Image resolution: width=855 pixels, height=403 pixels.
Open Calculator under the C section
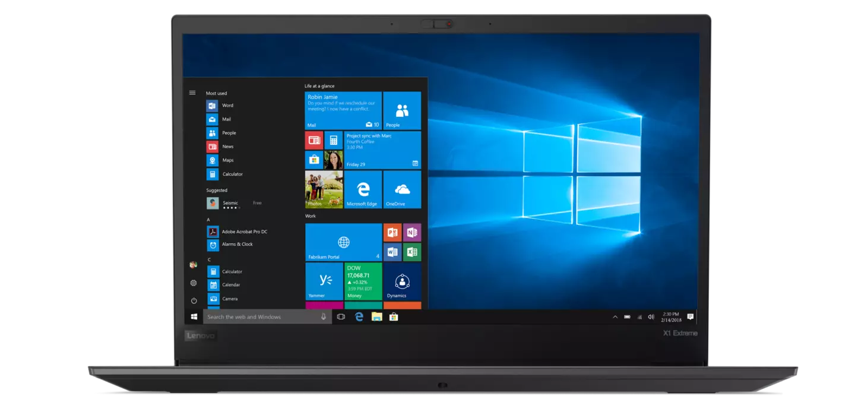coord(225,271)
